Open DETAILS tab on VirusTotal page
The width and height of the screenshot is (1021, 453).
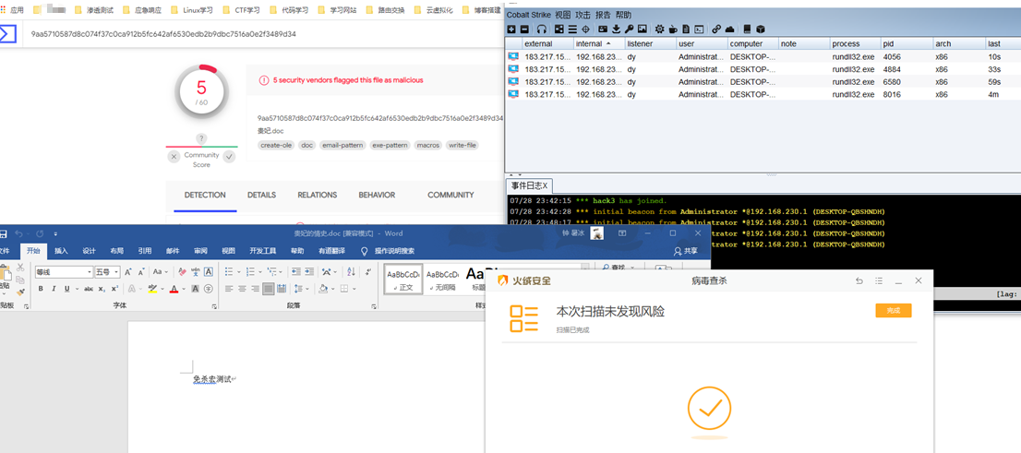(261, 195)
